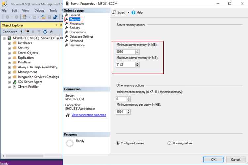Click the Script button label
The height and width of the screenshot is (165, 248).
click(x=121, y=12)
